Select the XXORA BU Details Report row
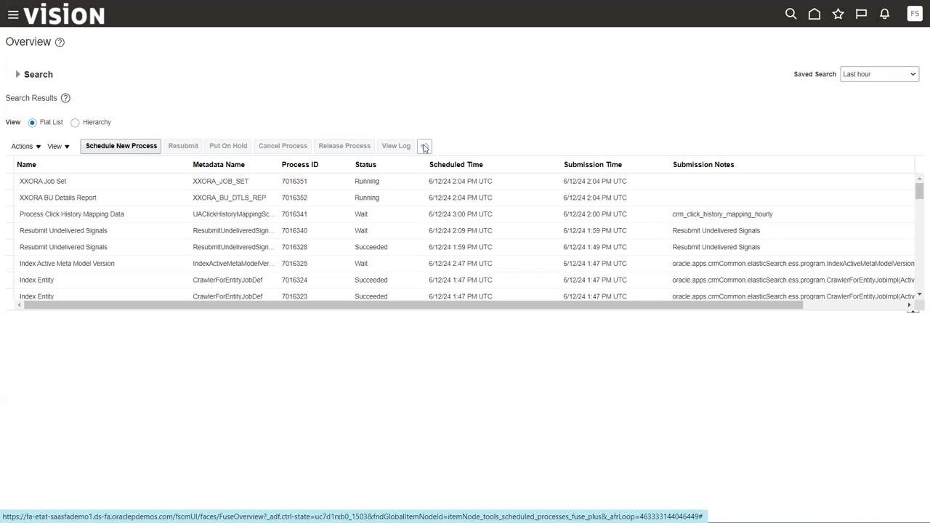Viewport: 930px width, 523px height. point(464,198)
